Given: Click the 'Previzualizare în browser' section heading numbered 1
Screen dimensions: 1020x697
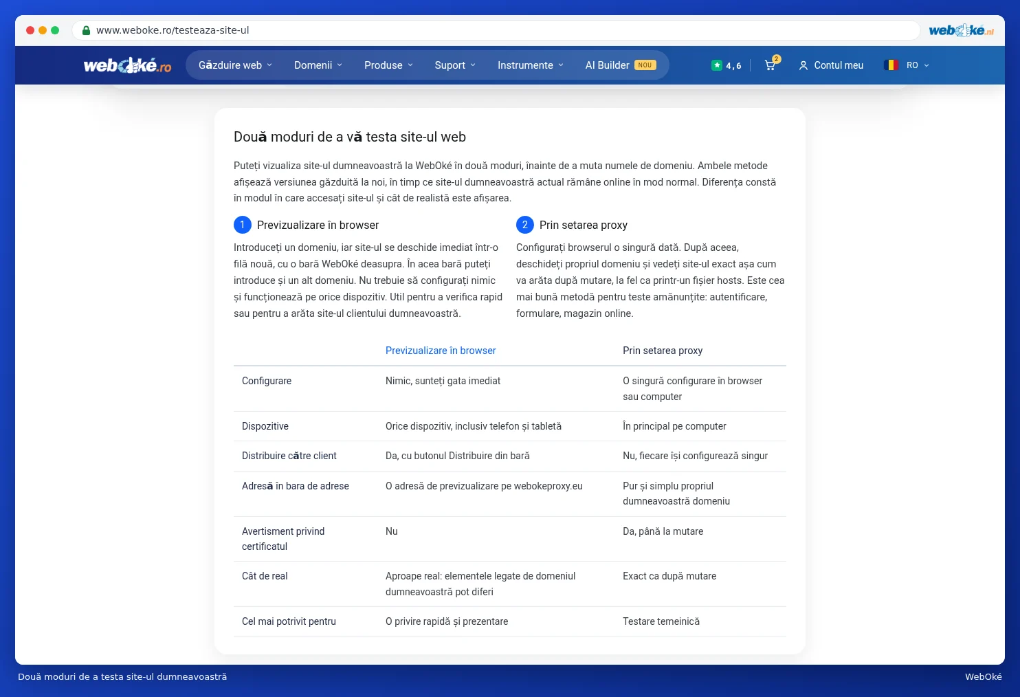Looking at the screenshot, I should tap(318, 225).
